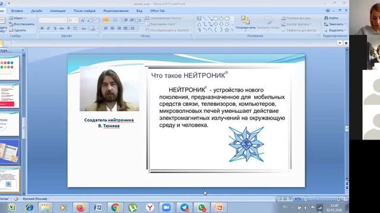Decrease the list indent level
380x213 pixels.
click(125, 21)
